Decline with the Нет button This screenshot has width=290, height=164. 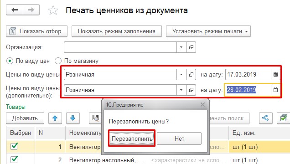179,138
